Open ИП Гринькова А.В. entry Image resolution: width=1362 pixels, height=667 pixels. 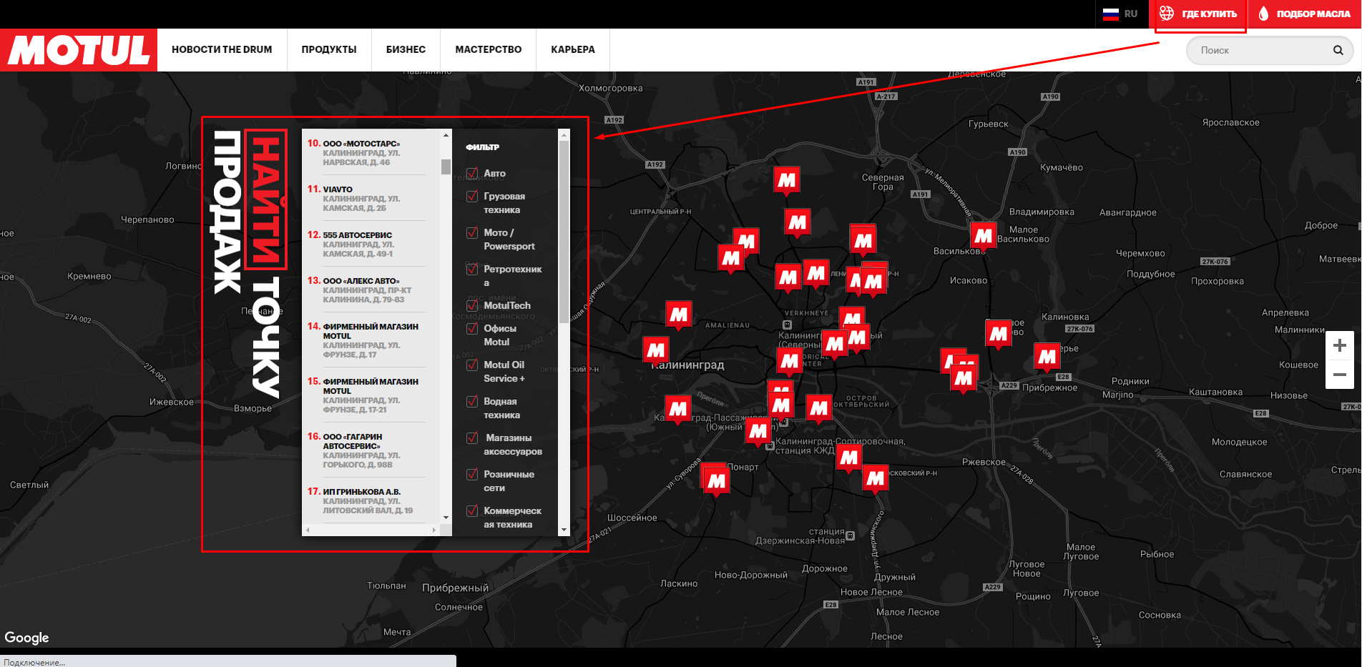click(x=366, y=500)
